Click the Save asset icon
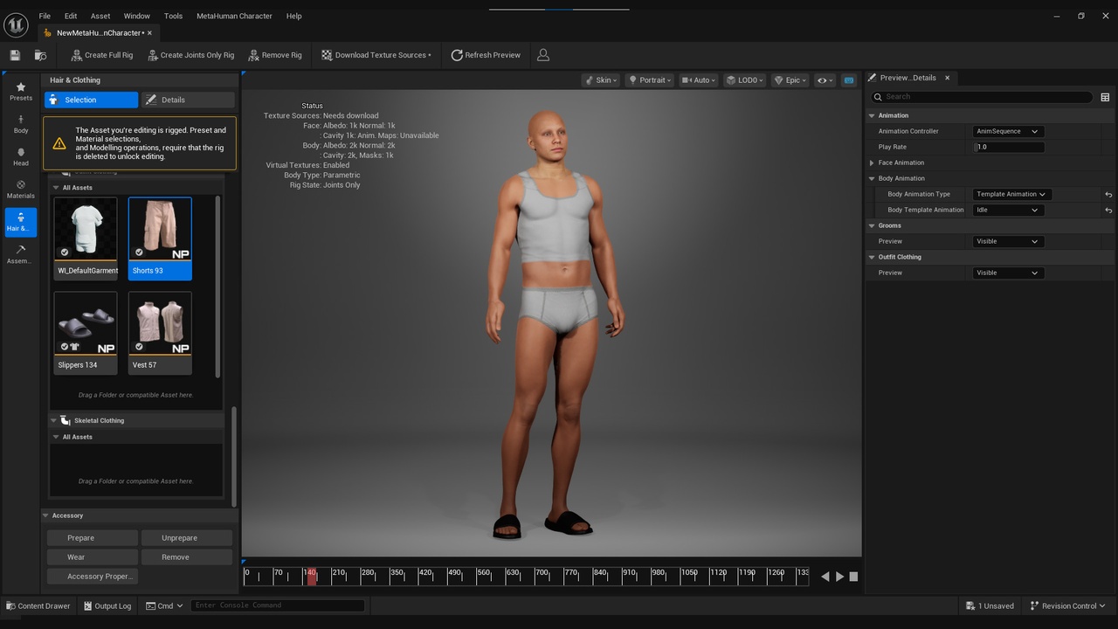 15,55
